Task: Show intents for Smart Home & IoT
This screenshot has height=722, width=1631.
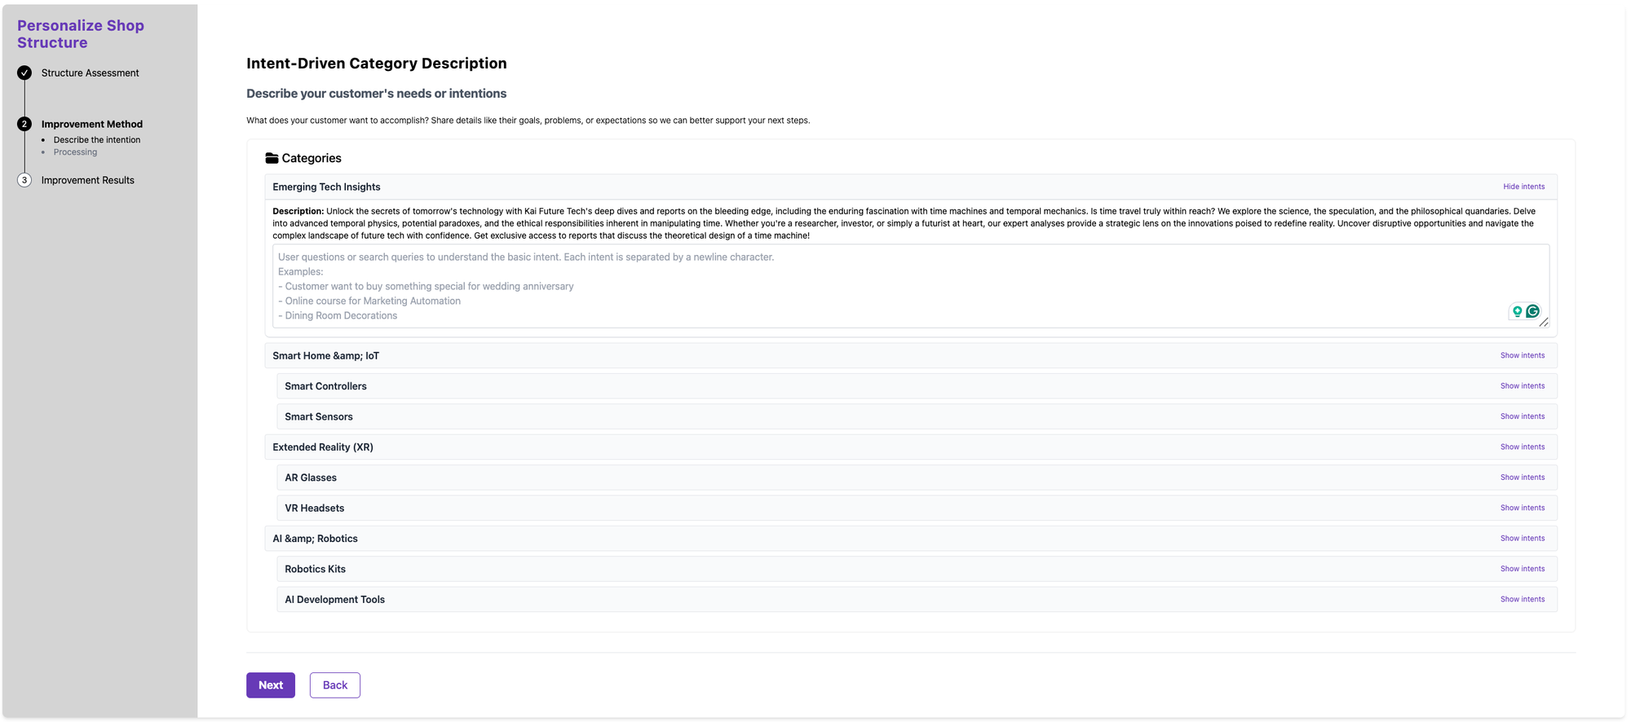Action: (x=1522, y=355)
